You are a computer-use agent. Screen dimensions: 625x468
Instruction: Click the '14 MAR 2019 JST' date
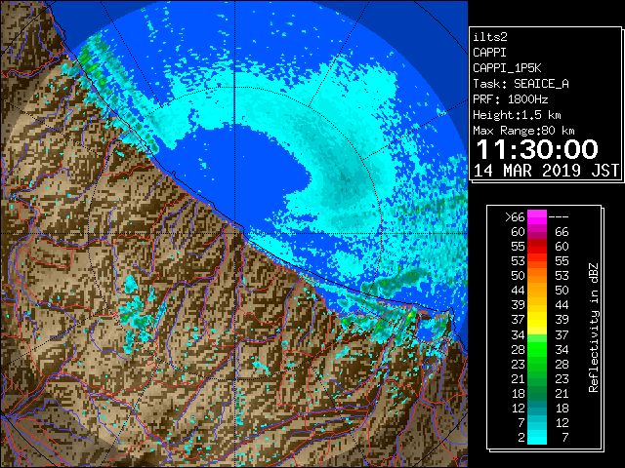click(x=546, y=171)
